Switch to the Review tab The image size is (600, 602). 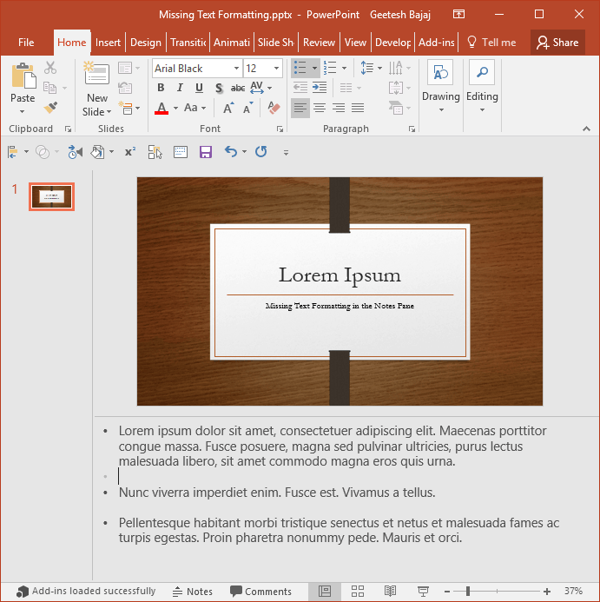tap(319, 43)
